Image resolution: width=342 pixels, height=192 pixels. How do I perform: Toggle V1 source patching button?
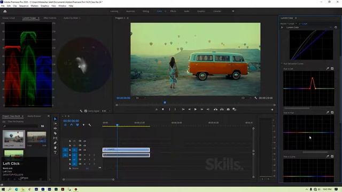pyautogui.click(x=65, y=150)
